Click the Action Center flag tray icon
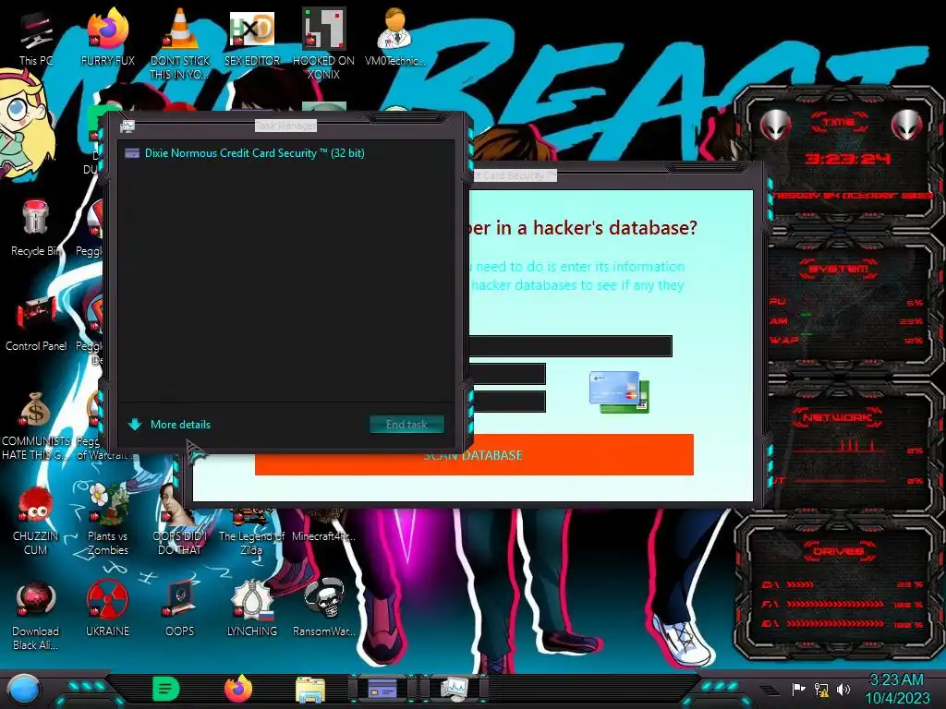The width and height of the screenshot is (946, 709). point(799,689)
